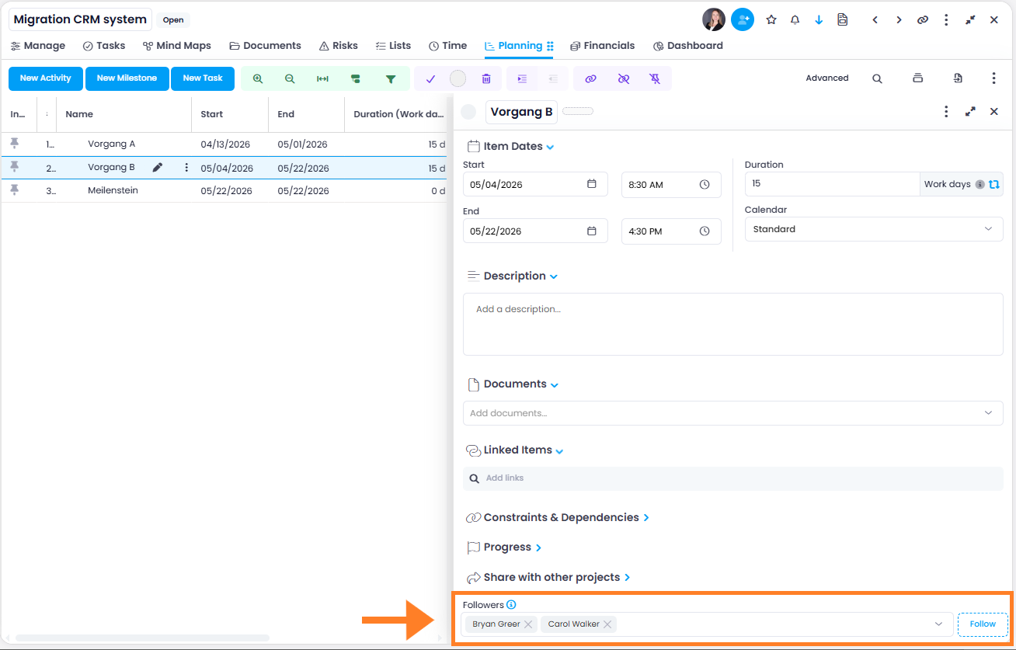1016x650 pixels.
Task: Outdent the selected planning item
Action: [553, 78]
